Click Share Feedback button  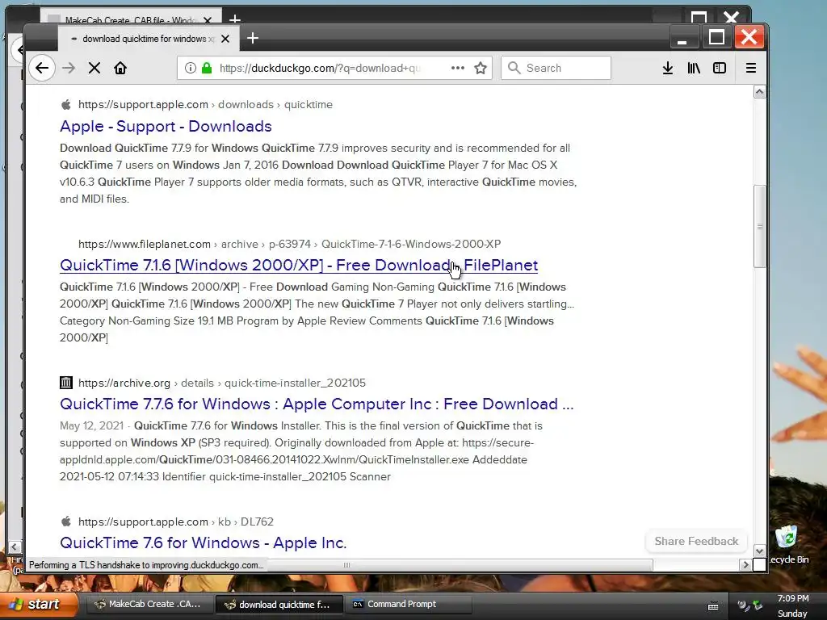coord(696,541)
